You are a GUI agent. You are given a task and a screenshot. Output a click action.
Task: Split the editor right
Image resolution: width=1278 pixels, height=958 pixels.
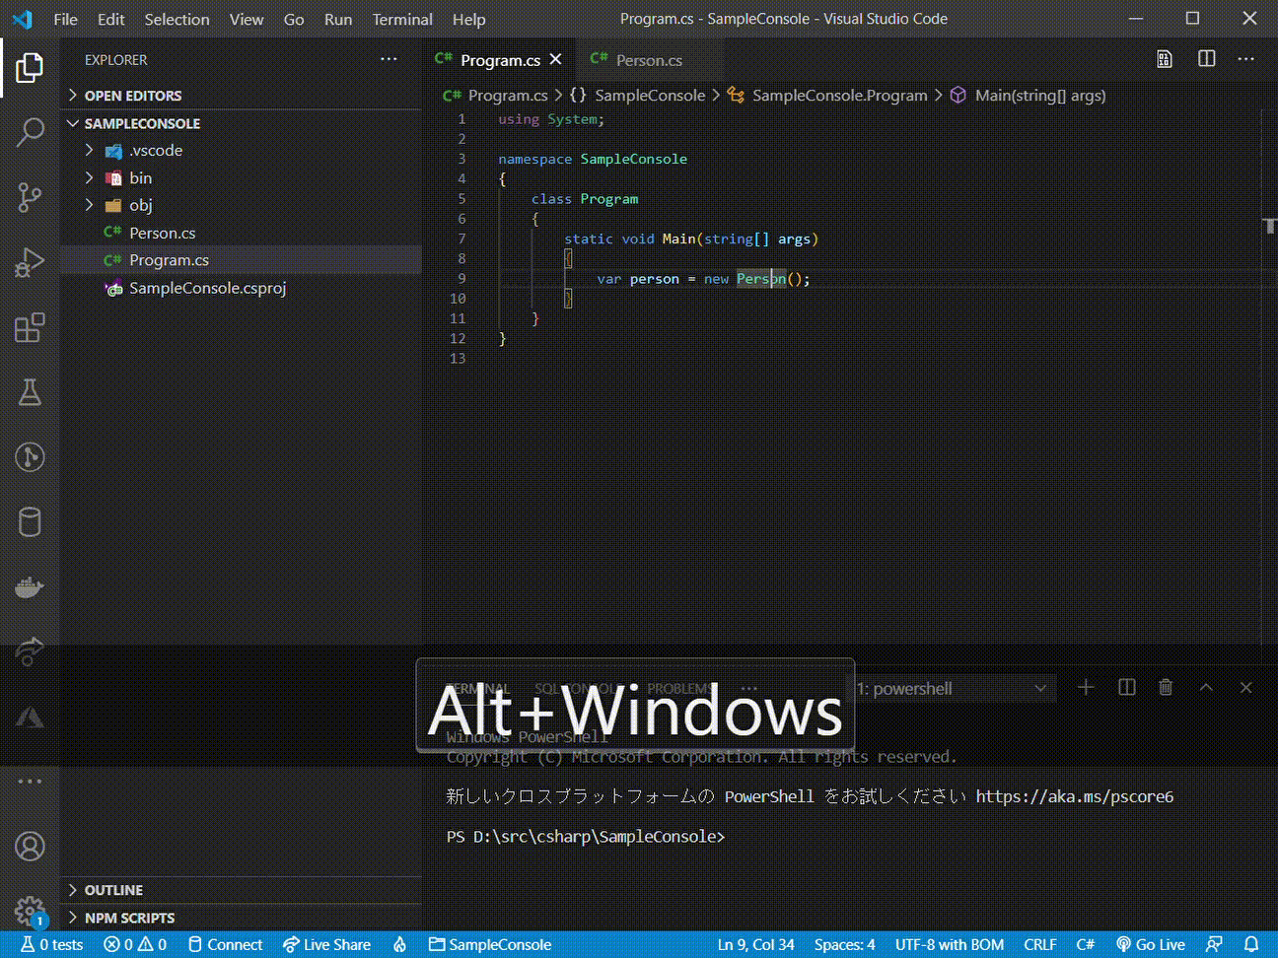(1206, 59)
